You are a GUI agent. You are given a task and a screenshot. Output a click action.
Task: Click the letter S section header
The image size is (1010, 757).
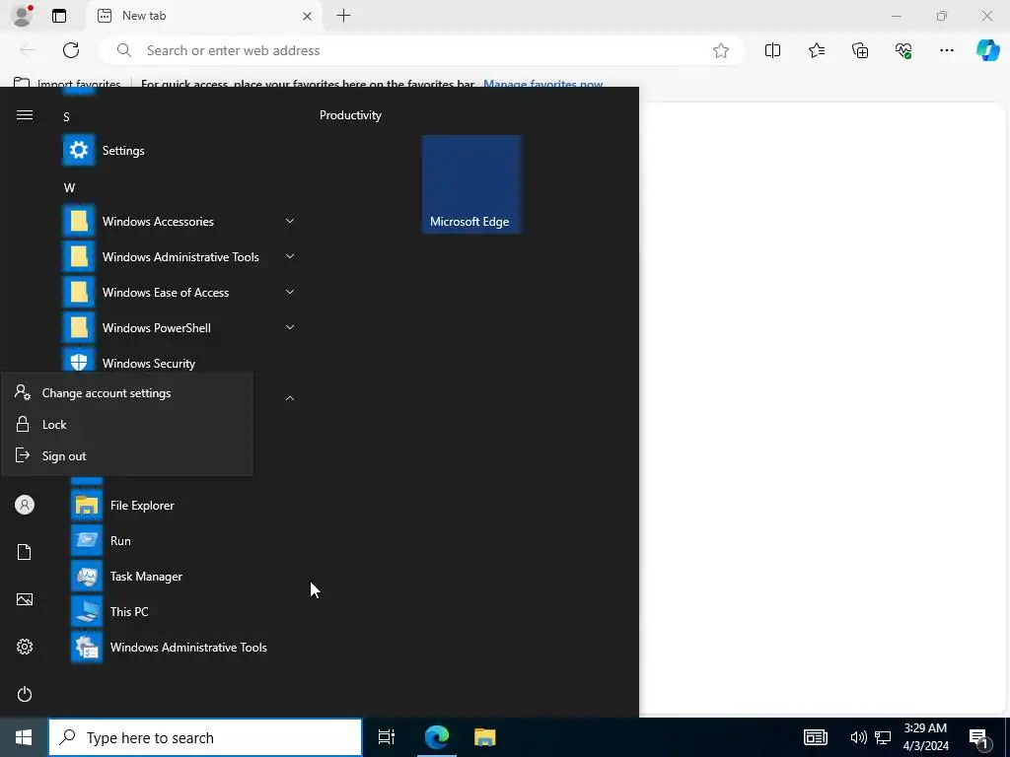pos(66,117)
